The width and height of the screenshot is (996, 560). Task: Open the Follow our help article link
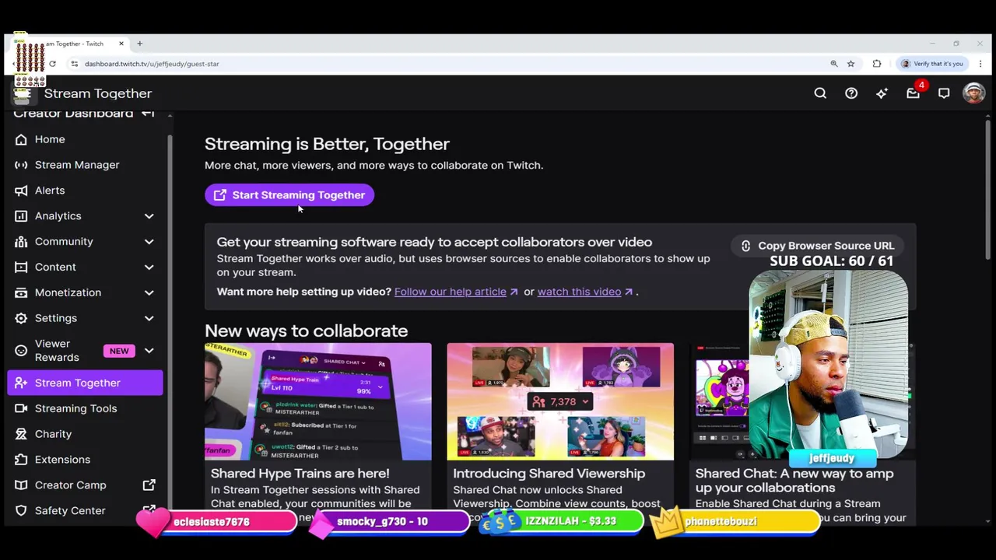(456, 292)
